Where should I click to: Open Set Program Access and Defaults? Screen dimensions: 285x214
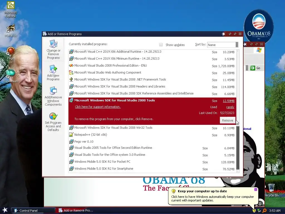pyautogui.click(x=53, y=122)
